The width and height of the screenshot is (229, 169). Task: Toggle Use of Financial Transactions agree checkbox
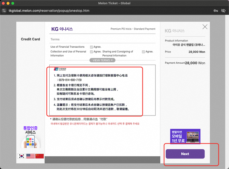pyautogui.click(x=91, y=47)
